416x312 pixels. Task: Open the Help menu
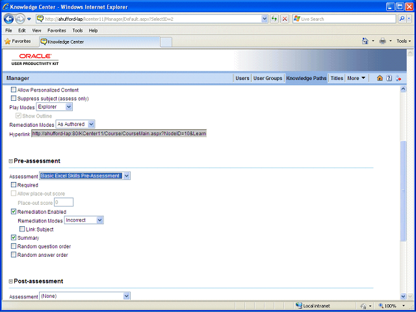pos(93,31)
